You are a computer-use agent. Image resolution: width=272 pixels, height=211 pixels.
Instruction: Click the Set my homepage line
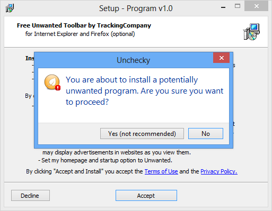[105, 160]
